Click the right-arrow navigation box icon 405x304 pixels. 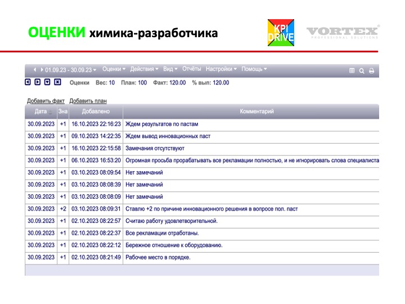38,82
